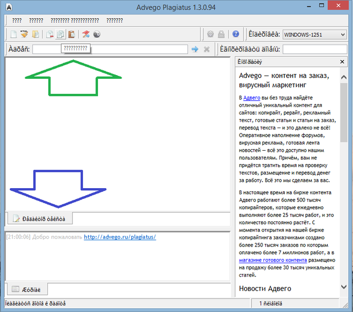Open the магазине готового контента link
This screenshot has height=312, width=353.
(x=273, y=260)
